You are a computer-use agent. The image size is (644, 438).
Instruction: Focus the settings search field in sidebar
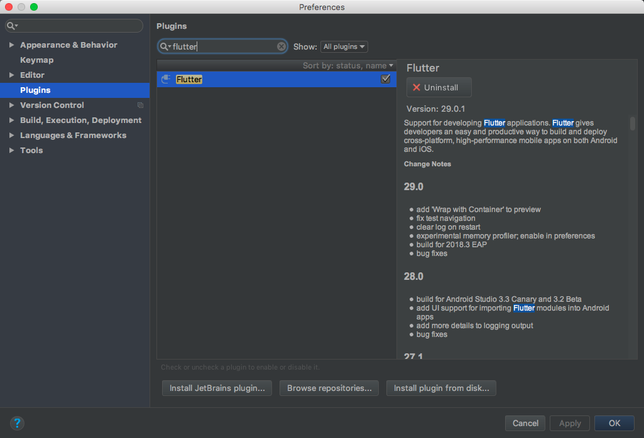coord(79,26)
